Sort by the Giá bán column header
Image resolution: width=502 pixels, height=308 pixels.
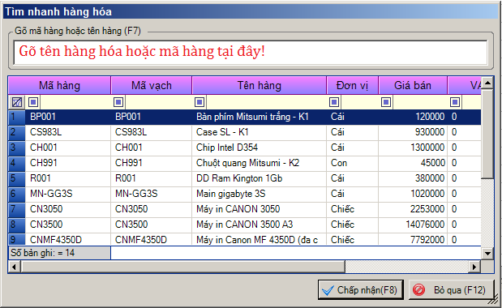click(413, 85)
